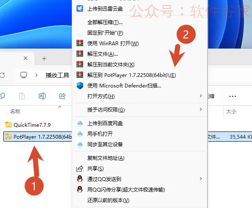The height and width of the screenshot is (208, 252).
Task: Click the QuickTime7.7.9 folder icon
Action: tap(8, 125)
